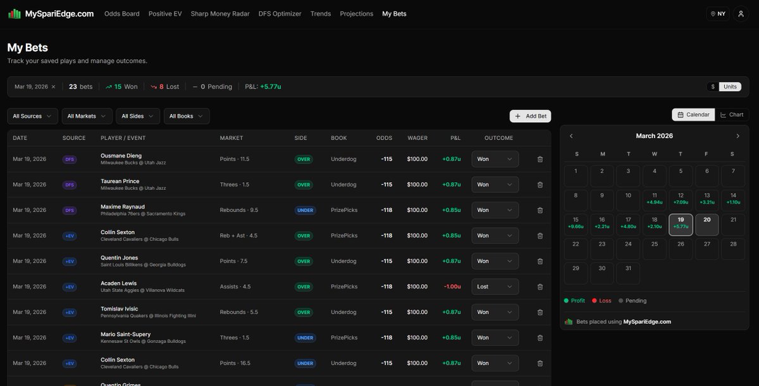This screenshot has height=386, width=759.
Task: Open the Odds Board page
Action: tap(122, 14)
